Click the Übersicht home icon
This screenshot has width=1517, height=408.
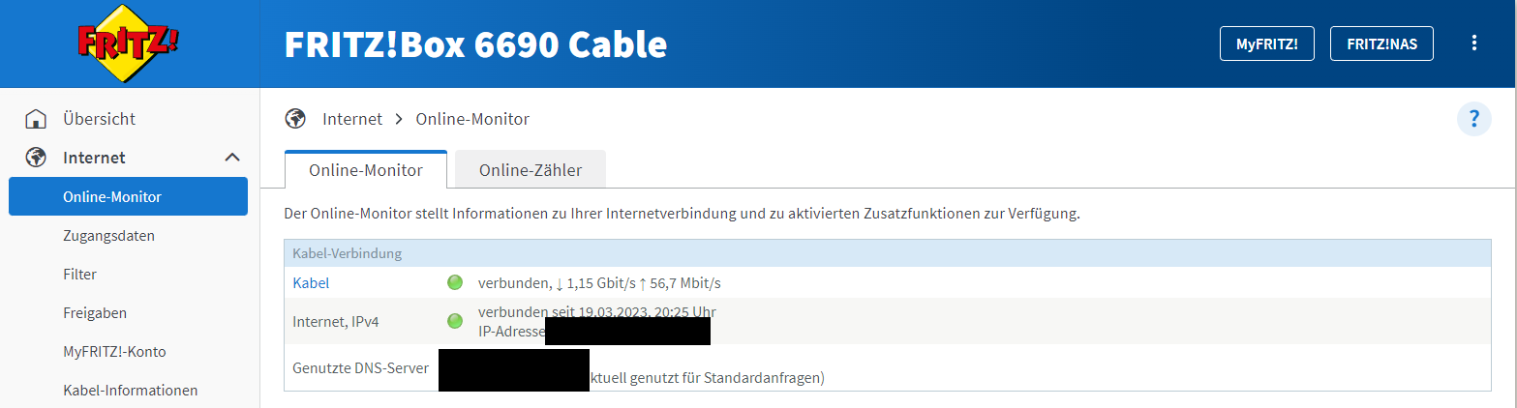click(x=36, y=119)
